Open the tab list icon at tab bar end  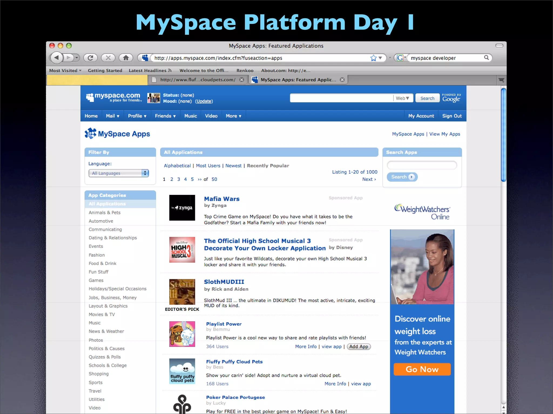(501, 80)
